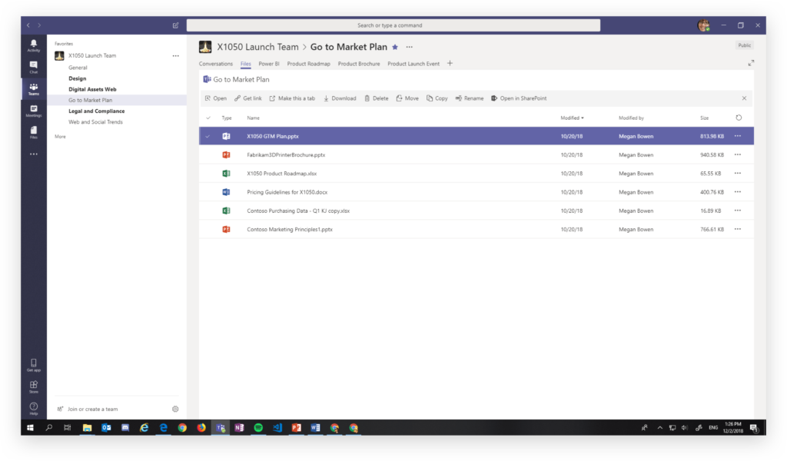Expand the tab to full screen
The image size is (787, 461).
point(751,63)
